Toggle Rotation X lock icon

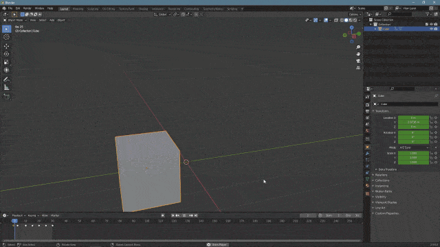click(x=432, y=132)
